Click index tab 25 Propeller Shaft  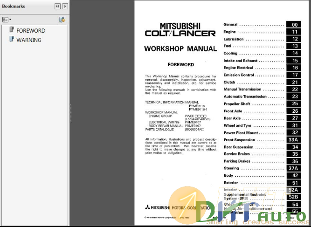(294, 103)
